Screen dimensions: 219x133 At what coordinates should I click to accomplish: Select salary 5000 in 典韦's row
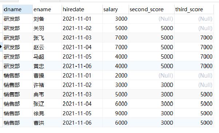pyautogui.click(x=116, y=94)
